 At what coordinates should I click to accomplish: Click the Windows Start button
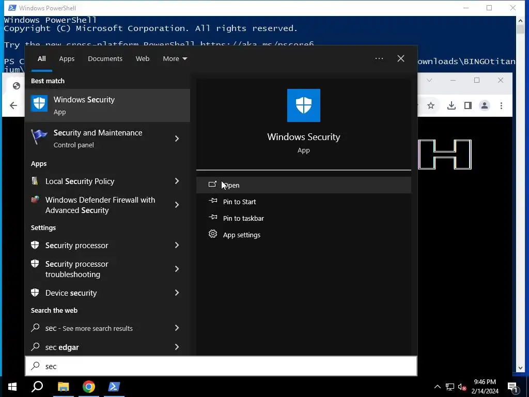click(x=12, y=387)
